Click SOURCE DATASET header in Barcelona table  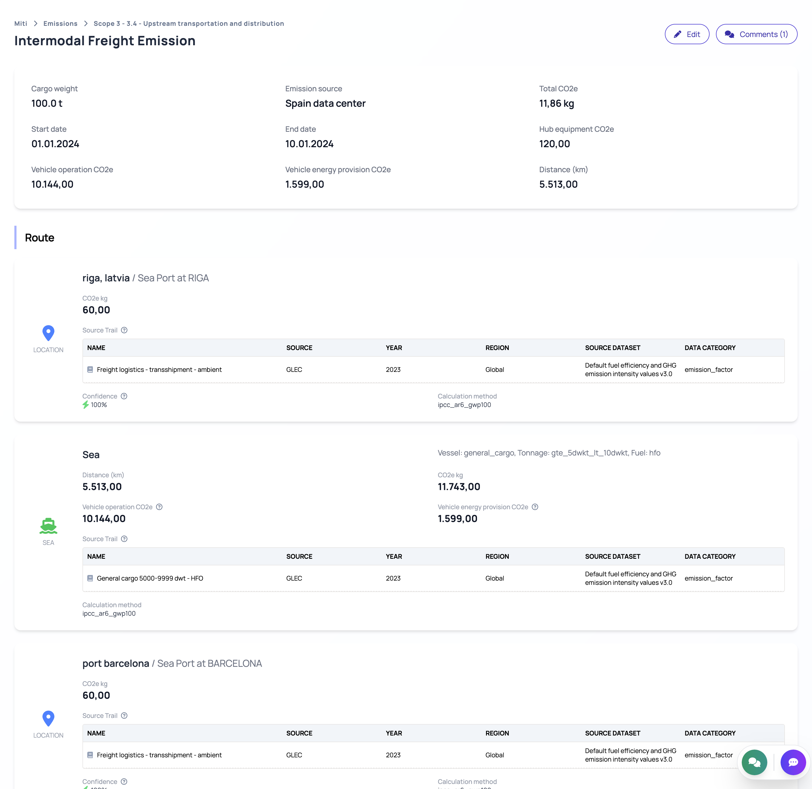tap(612, 733)
